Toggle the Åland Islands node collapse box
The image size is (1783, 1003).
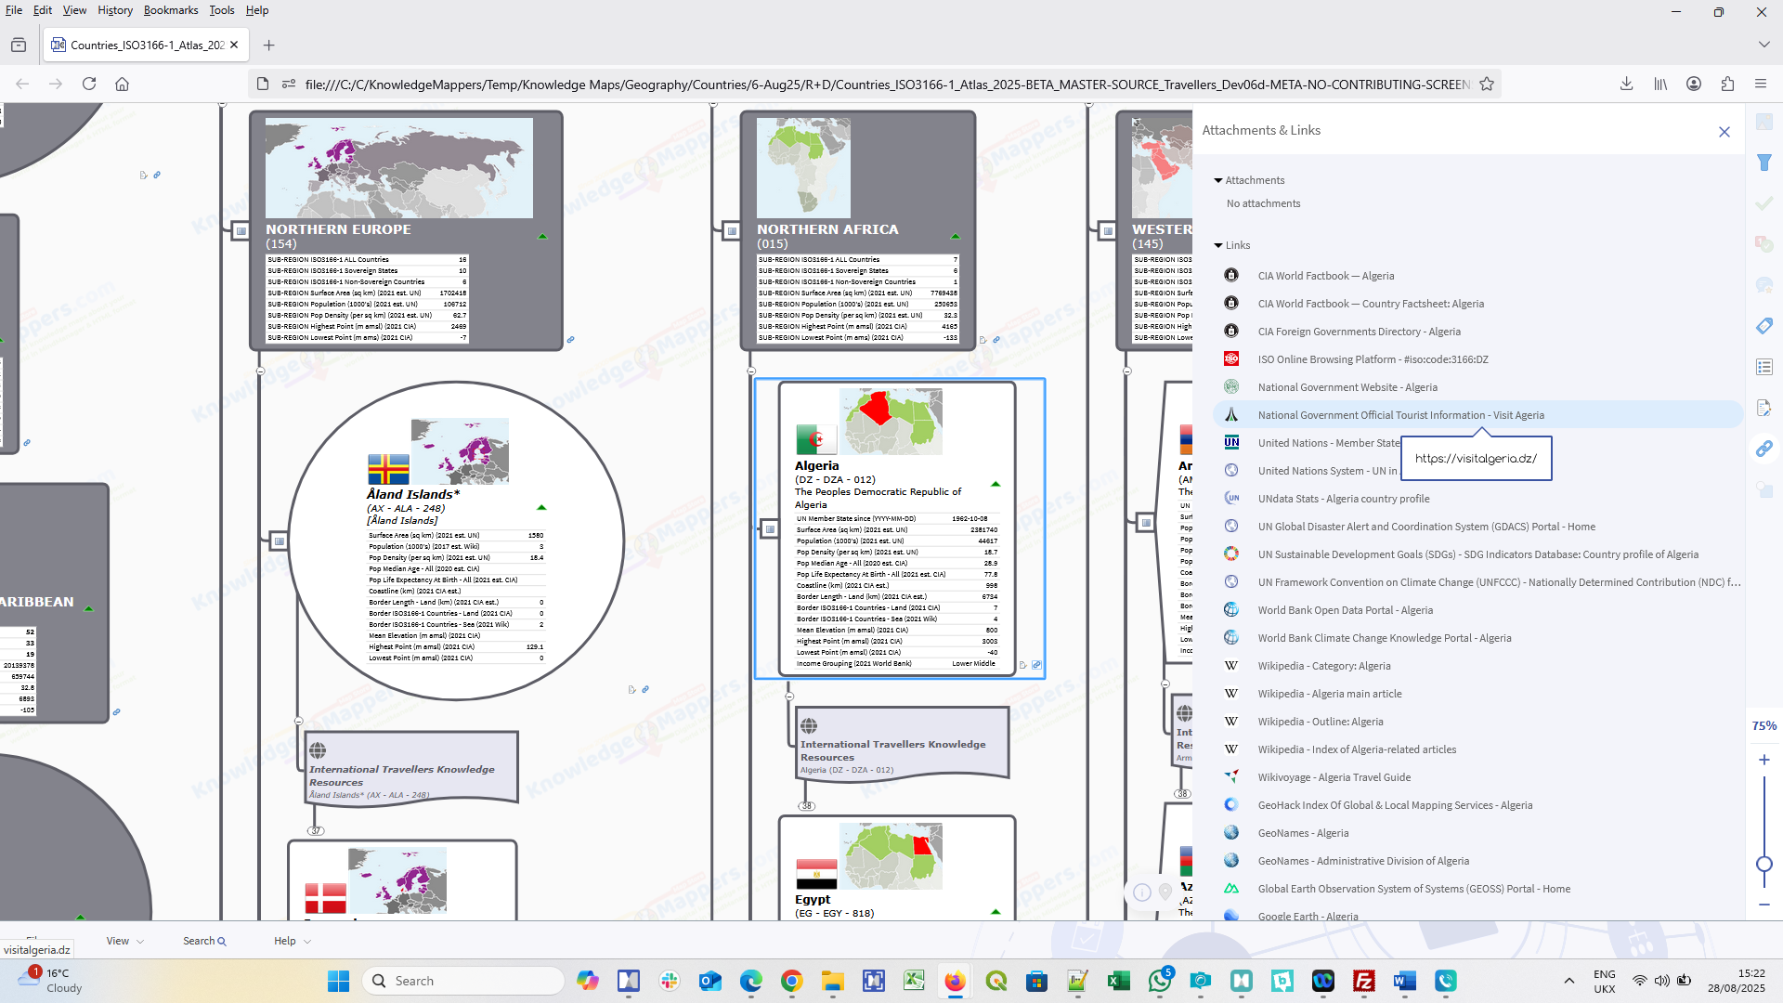279,541
